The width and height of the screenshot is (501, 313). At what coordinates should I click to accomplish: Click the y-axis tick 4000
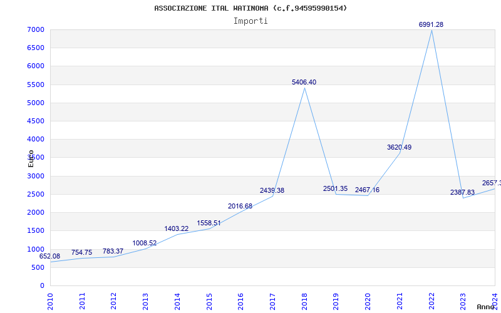click(36, 140)
